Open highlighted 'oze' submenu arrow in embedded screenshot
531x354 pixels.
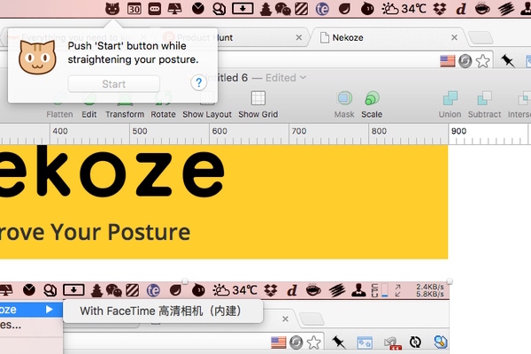50,309
